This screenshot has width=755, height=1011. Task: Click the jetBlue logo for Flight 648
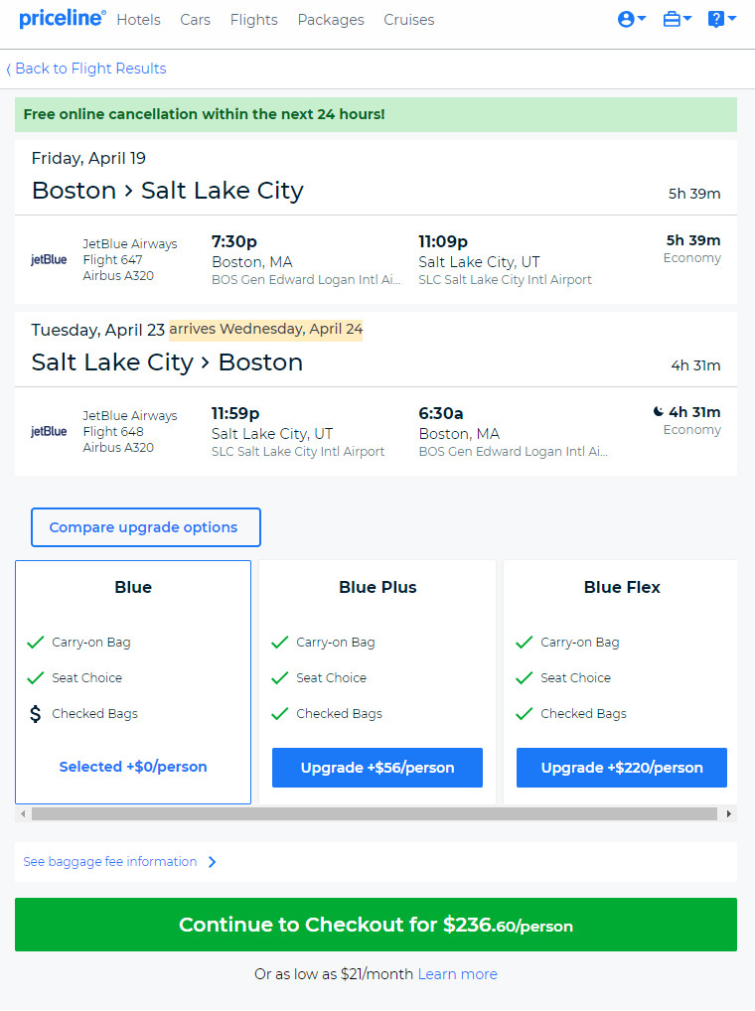click(49, 431)
